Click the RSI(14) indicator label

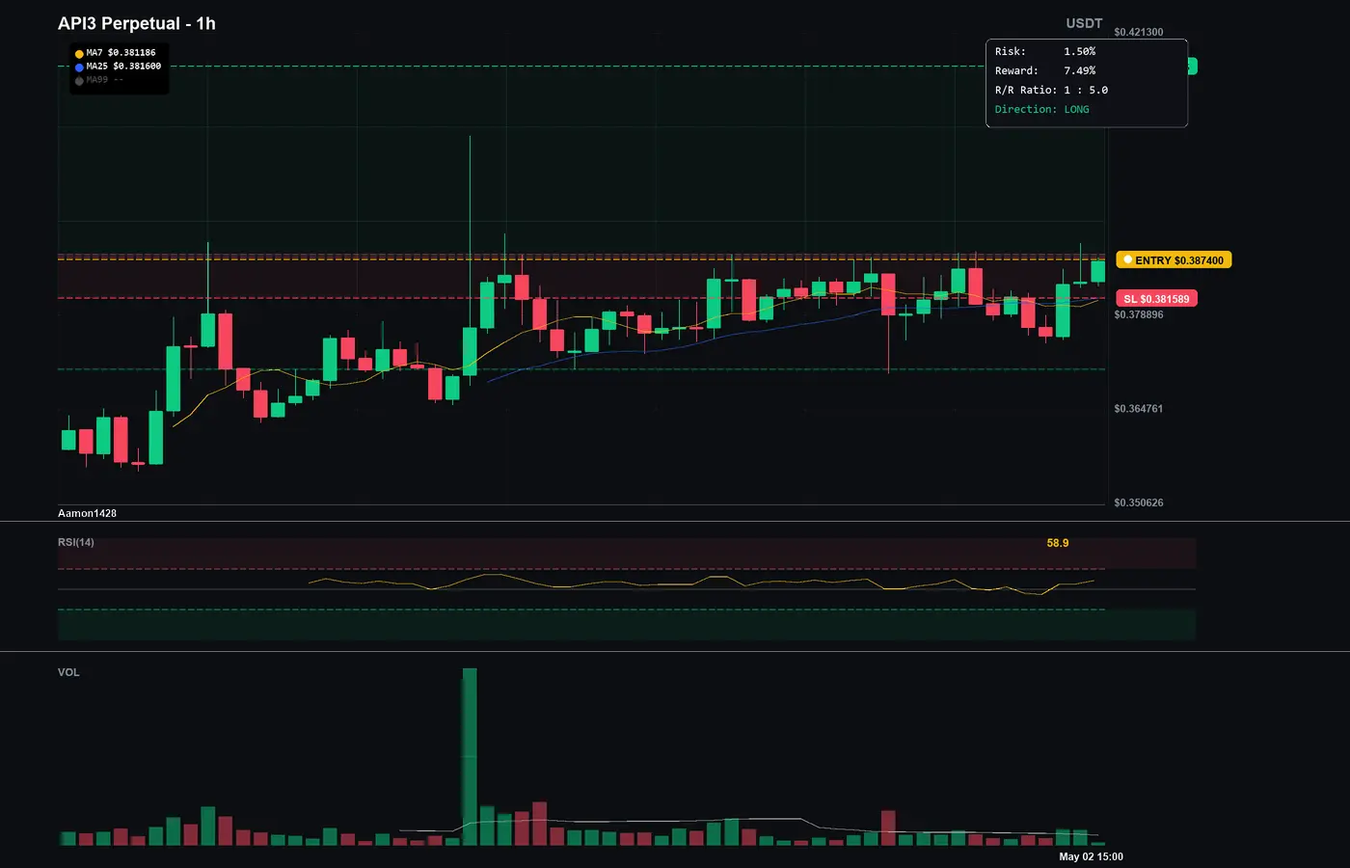(76, 542)
